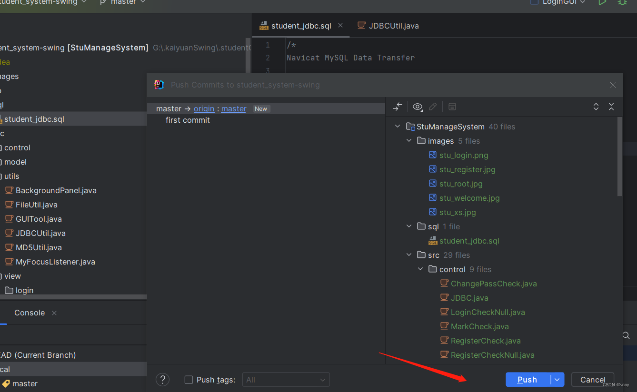The height and width of the screenshot is (392, 637).
Task: Click the pencil edit icon in dialog toolbar
Action: [433, 107]
